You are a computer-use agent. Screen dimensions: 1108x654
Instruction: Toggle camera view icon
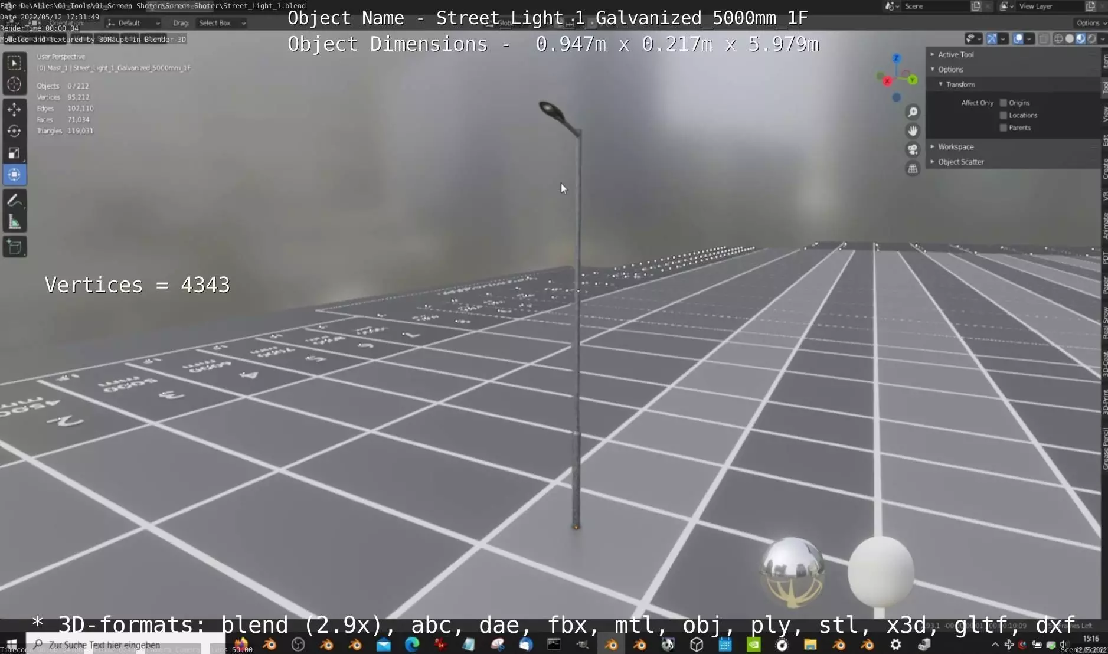pos(913,150)
